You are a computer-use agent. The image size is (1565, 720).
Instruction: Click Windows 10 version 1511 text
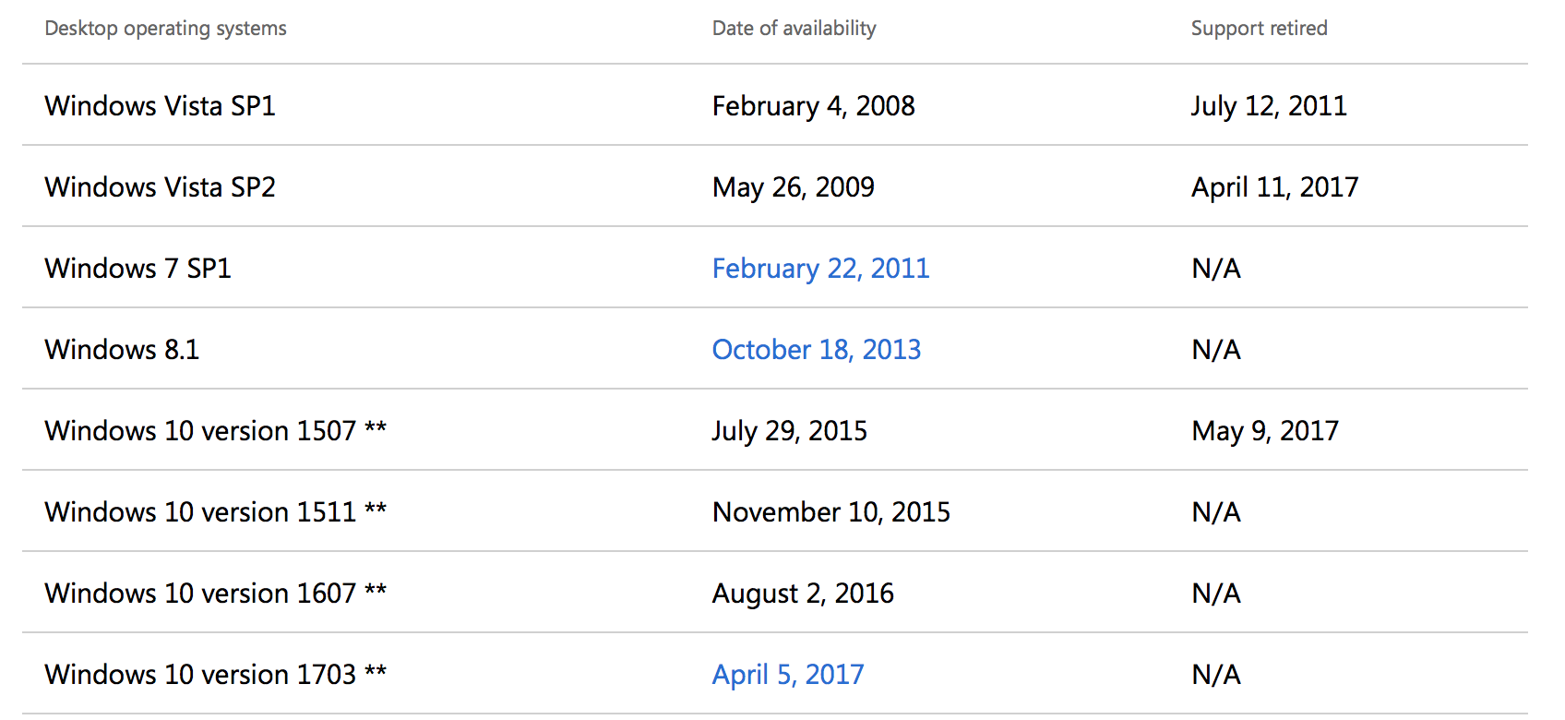click(x=200, y=512)
